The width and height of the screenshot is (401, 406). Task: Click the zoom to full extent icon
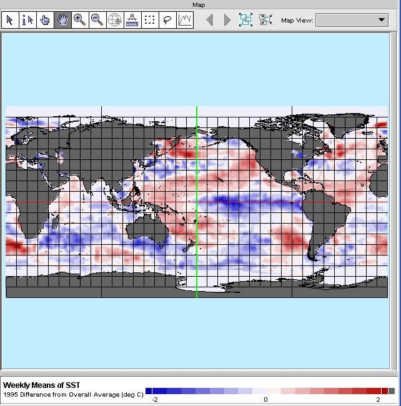click(246, 20)
